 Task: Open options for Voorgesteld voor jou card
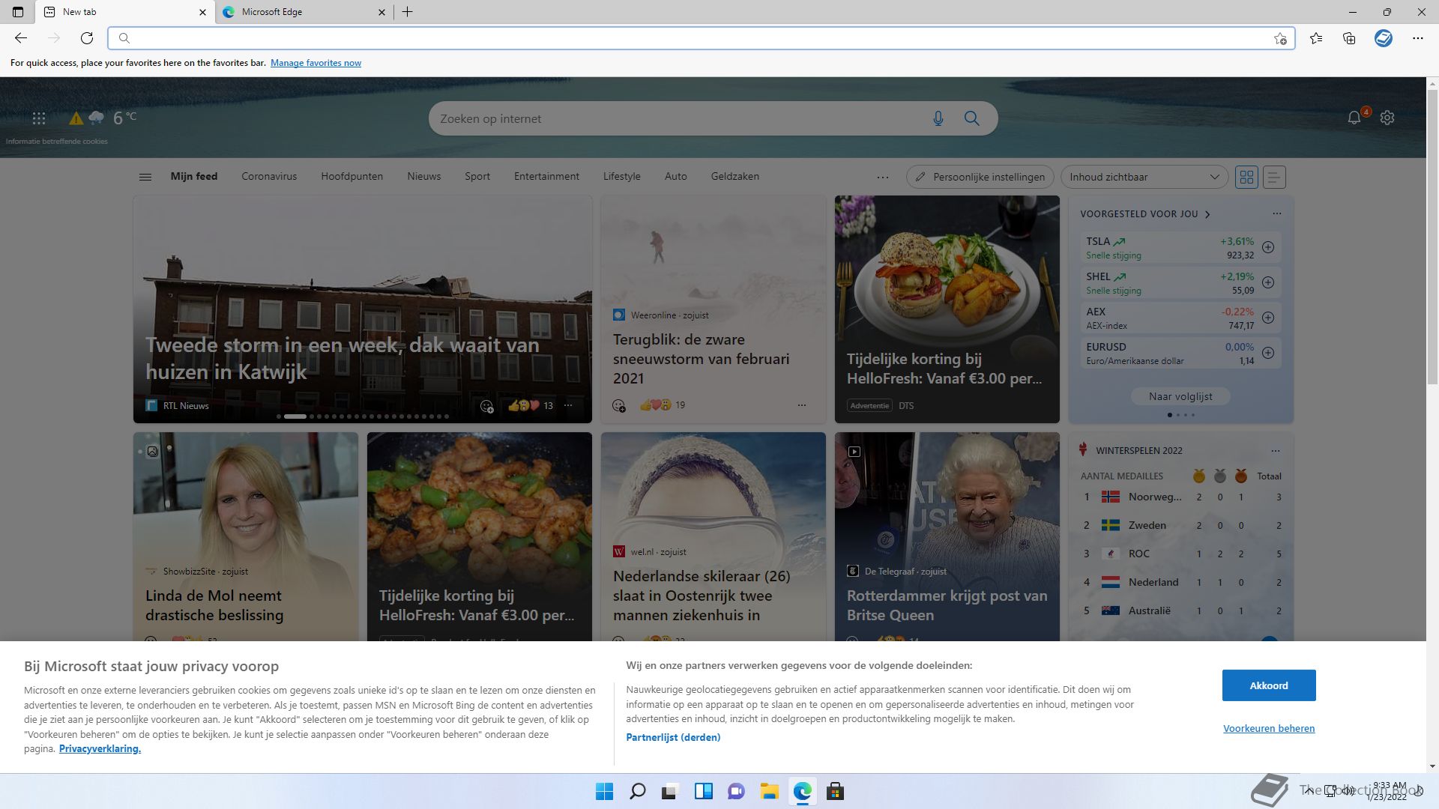tap(1277, 213)
